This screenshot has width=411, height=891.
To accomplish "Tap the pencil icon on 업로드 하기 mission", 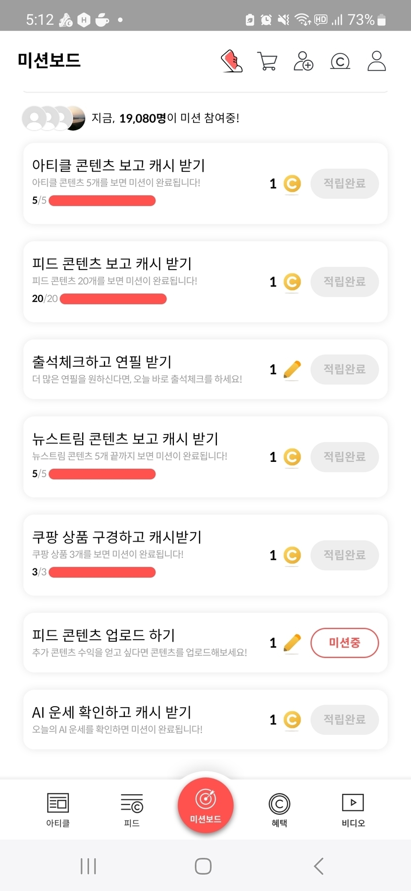I will 292,643.
